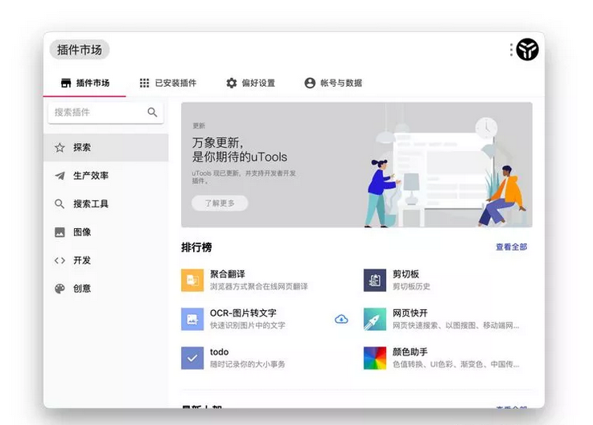This screenshot has height=425, width=593.
Task: Click the 剪切板历史 description text
Action: click(411, 287)
